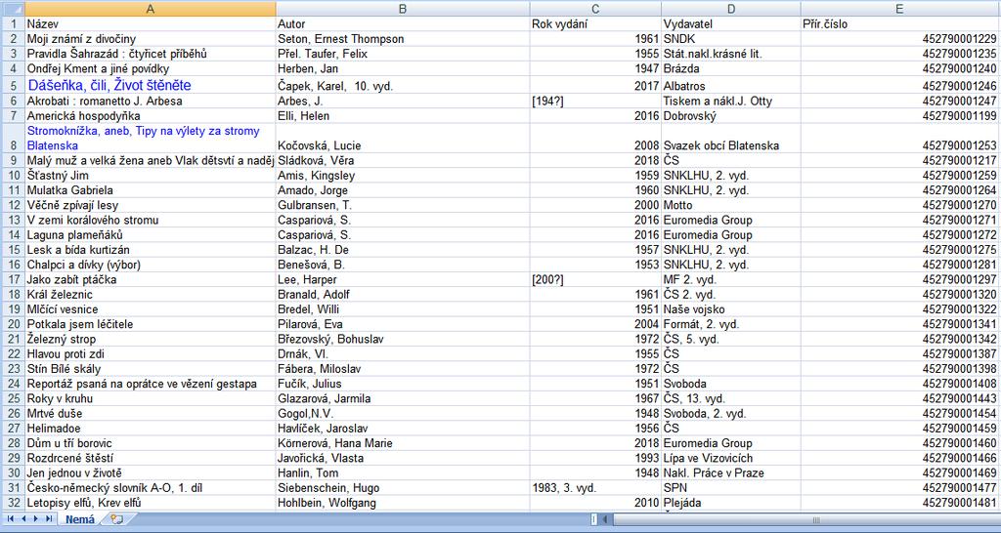Select column D header

[731, 9]
